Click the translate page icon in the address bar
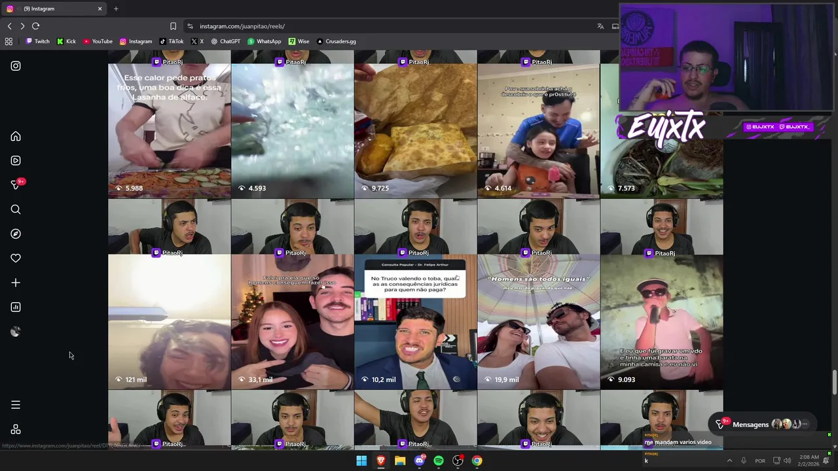Screen dimensions: 838x471 point(600,26)
